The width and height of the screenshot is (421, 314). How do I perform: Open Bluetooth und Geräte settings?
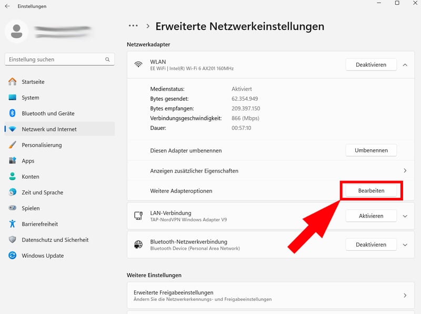click(59, 113)
